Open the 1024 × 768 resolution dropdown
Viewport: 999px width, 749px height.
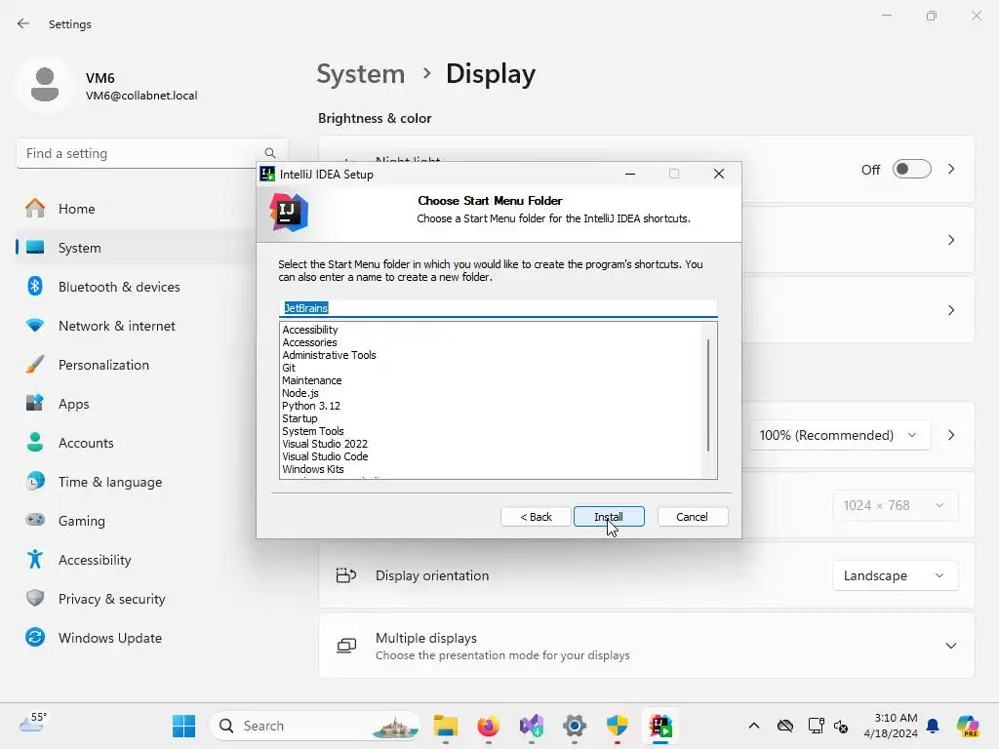point(896,506)
